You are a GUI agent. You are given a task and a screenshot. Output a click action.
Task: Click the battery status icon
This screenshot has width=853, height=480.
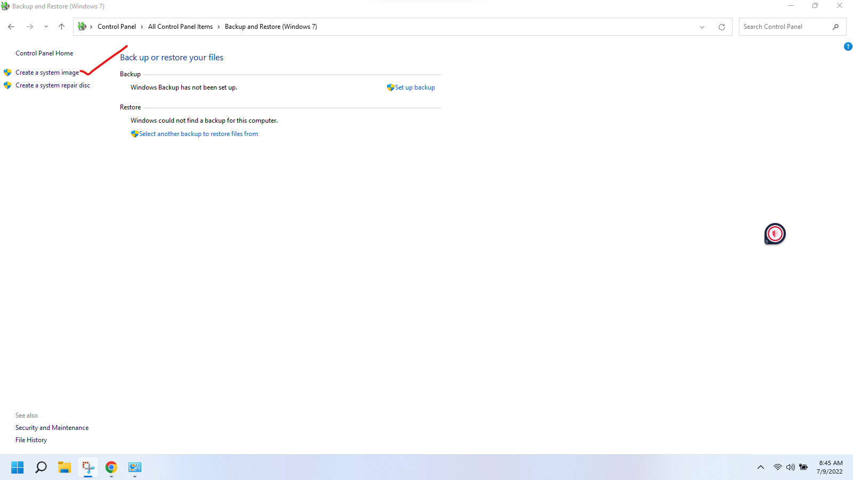pyautogui.click(x=803, y=467)
